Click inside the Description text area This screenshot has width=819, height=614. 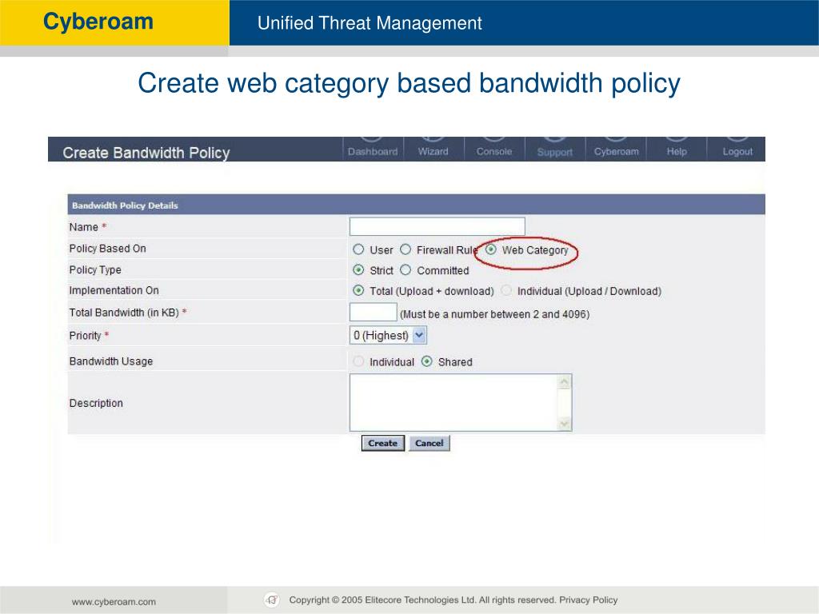tap(454, 403)
